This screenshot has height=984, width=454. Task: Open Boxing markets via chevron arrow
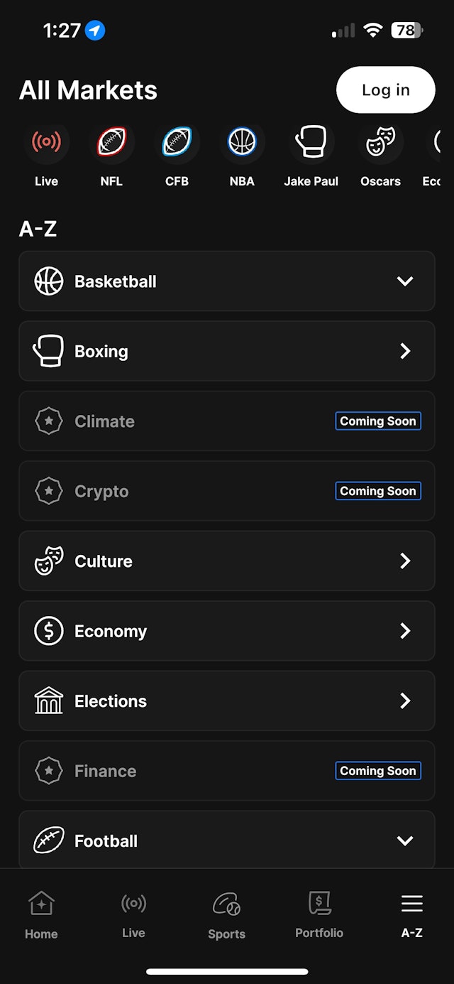[405, 351]
